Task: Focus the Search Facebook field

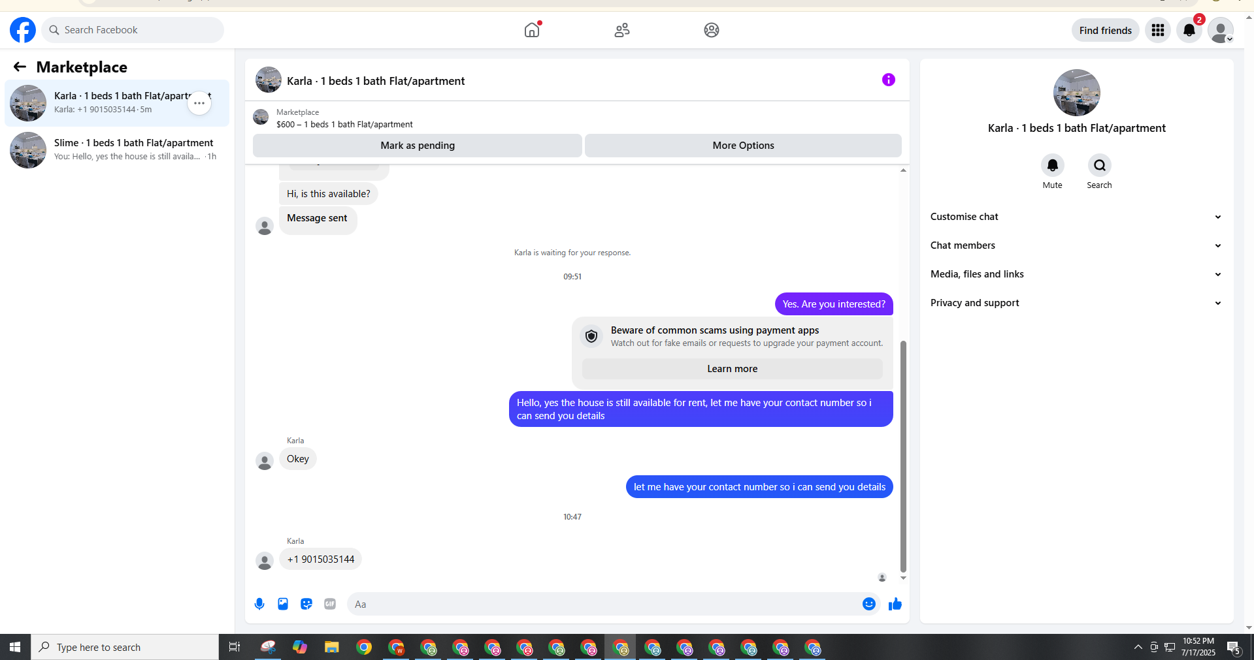Action: point(133,30)
